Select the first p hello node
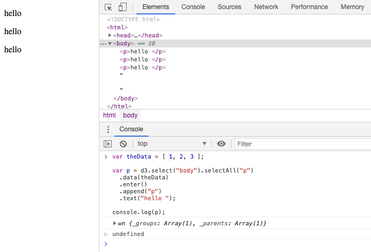This screenshot has width=371, height=252. [143, 52]
